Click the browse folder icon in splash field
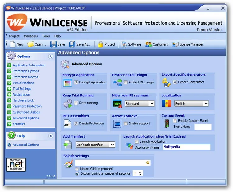Image resolution: width=233 pixels, height=192 pixels. [x=148, y=163]
